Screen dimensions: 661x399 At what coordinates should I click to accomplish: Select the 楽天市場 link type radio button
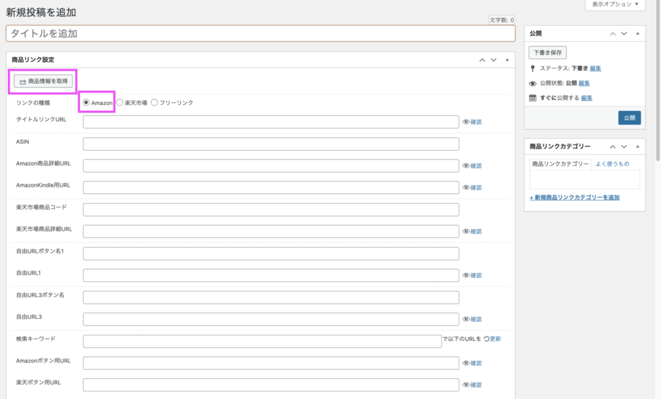(119, 102)
